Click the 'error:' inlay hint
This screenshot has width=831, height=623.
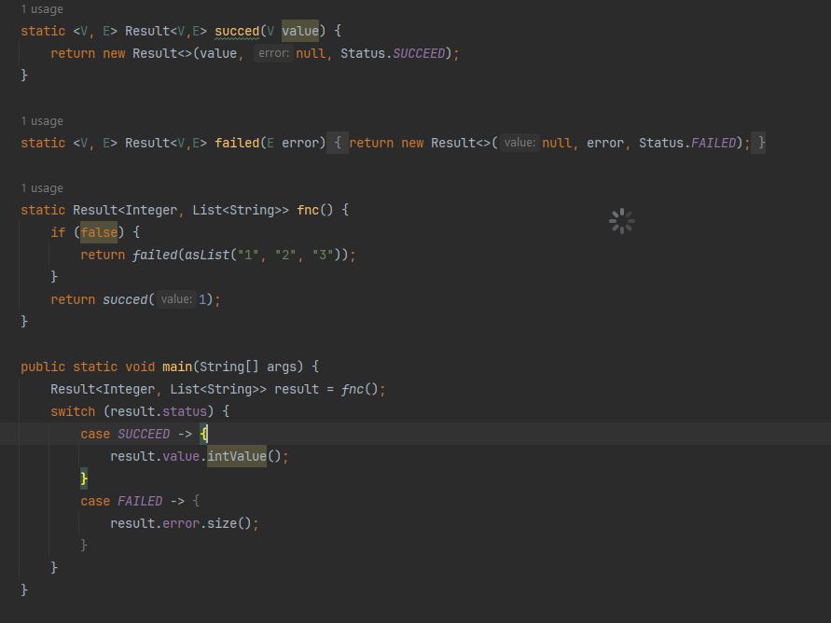tap(273, 53)
